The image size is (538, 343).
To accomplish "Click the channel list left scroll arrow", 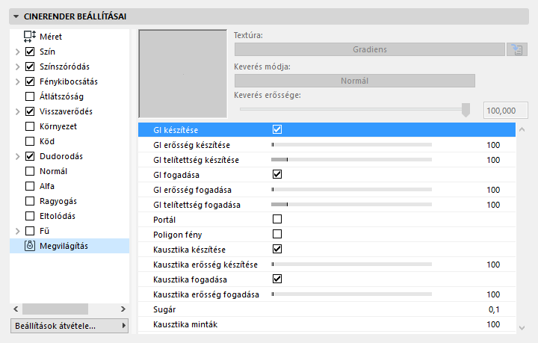I will pos(16,309).
